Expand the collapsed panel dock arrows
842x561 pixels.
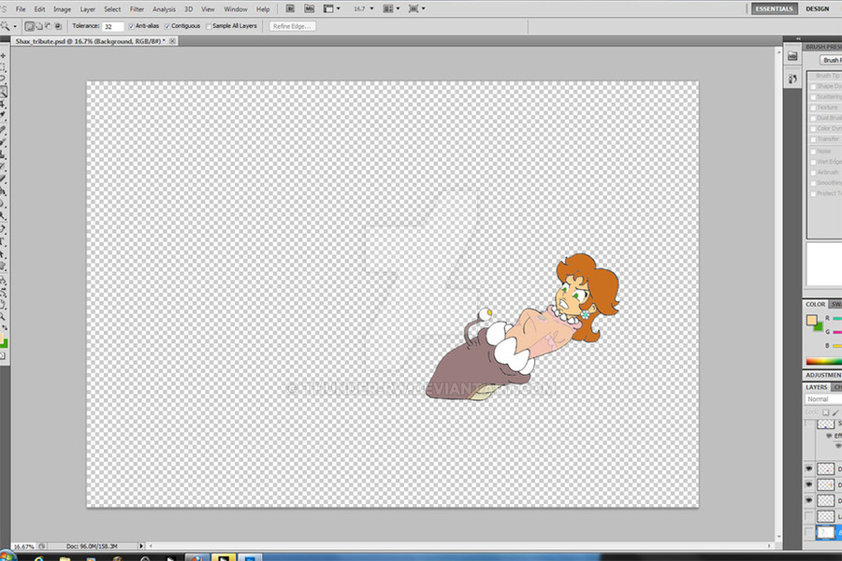click(x=798, y=38)
